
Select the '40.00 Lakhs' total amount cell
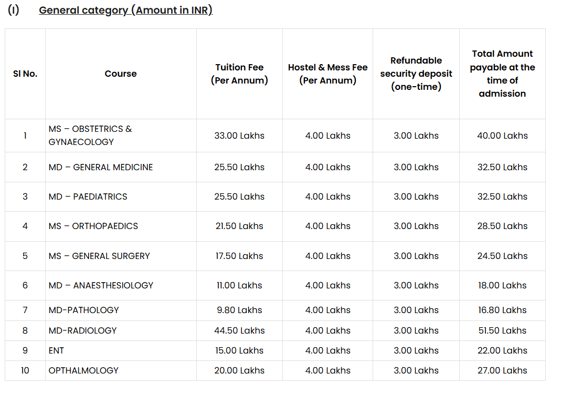pos(502,136)
